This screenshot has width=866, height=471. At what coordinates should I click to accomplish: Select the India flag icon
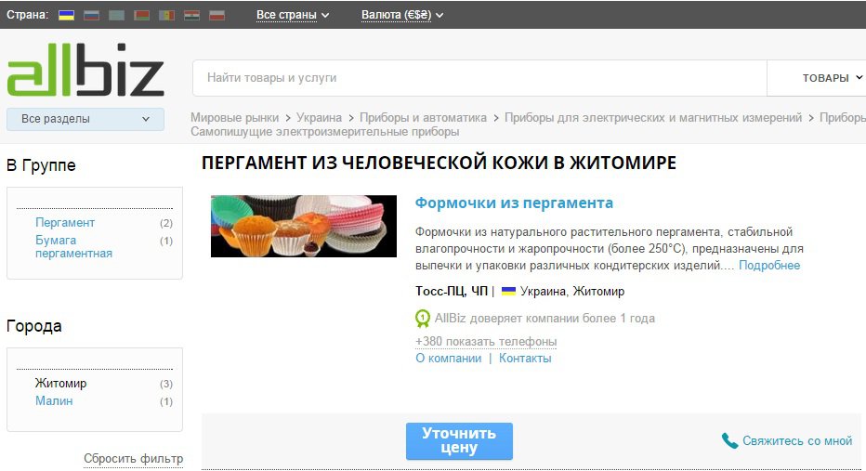(191, 15)
